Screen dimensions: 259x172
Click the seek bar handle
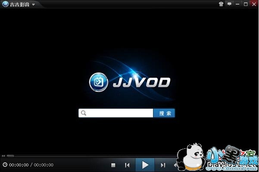click(10, 156)
